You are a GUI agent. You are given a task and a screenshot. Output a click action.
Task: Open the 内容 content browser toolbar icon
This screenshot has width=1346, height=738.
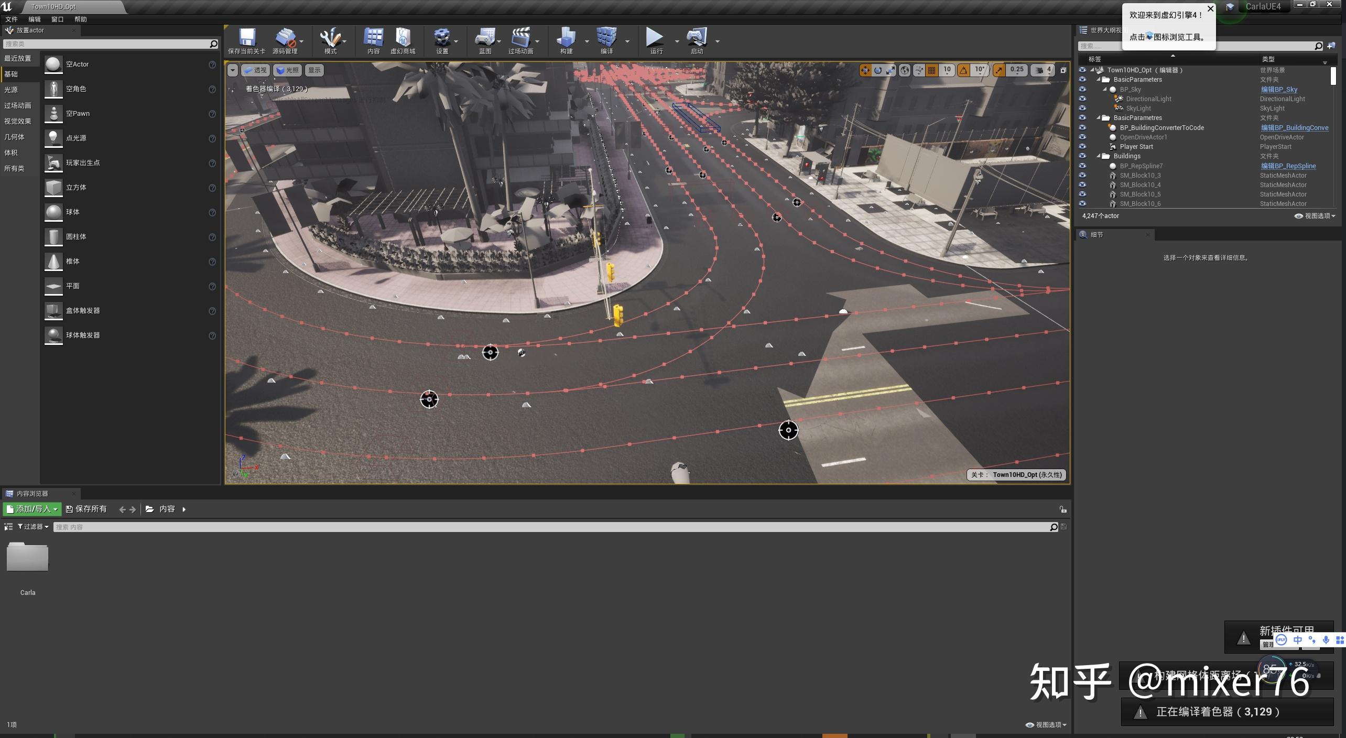coord(373,41)
